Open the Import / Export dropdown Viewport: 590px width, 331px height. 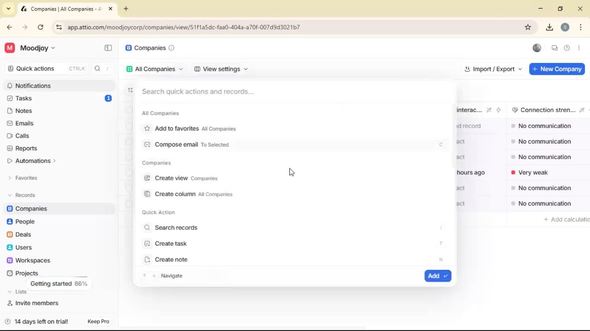pos(493,69)
